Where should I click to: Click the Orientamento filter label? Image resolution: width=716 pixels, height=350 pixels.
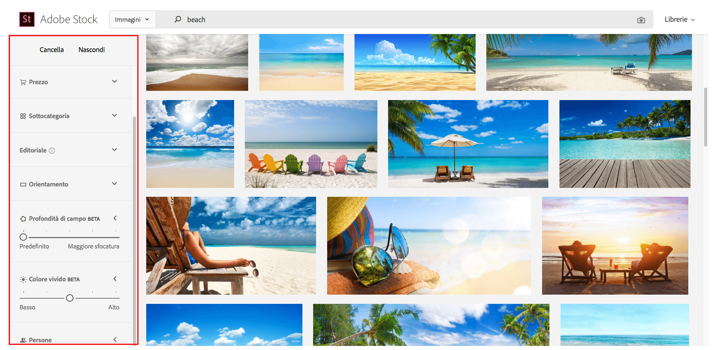point(48,185)
